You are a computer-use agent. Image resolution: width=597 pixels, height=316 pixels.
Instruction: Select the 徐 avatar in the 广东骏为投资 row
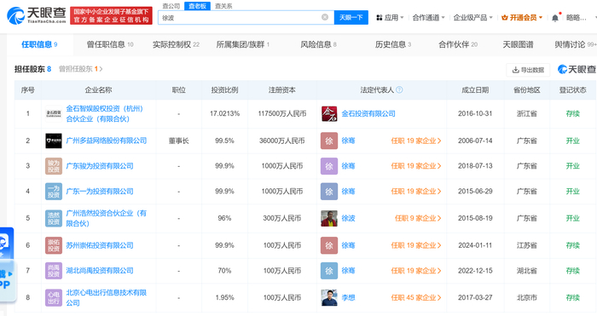pos(329,166)
